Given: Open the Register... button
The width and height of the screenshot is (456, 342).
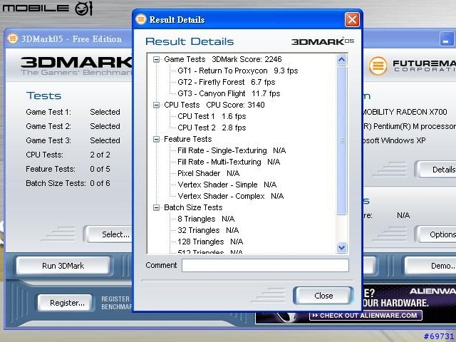Looking at the screenshot, I should click(67, 303).
